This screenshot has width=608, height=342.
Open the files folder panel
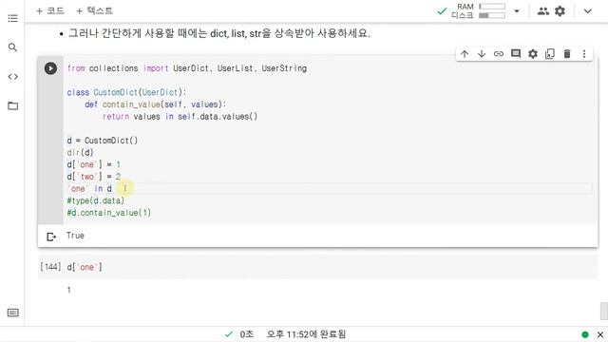12,105
